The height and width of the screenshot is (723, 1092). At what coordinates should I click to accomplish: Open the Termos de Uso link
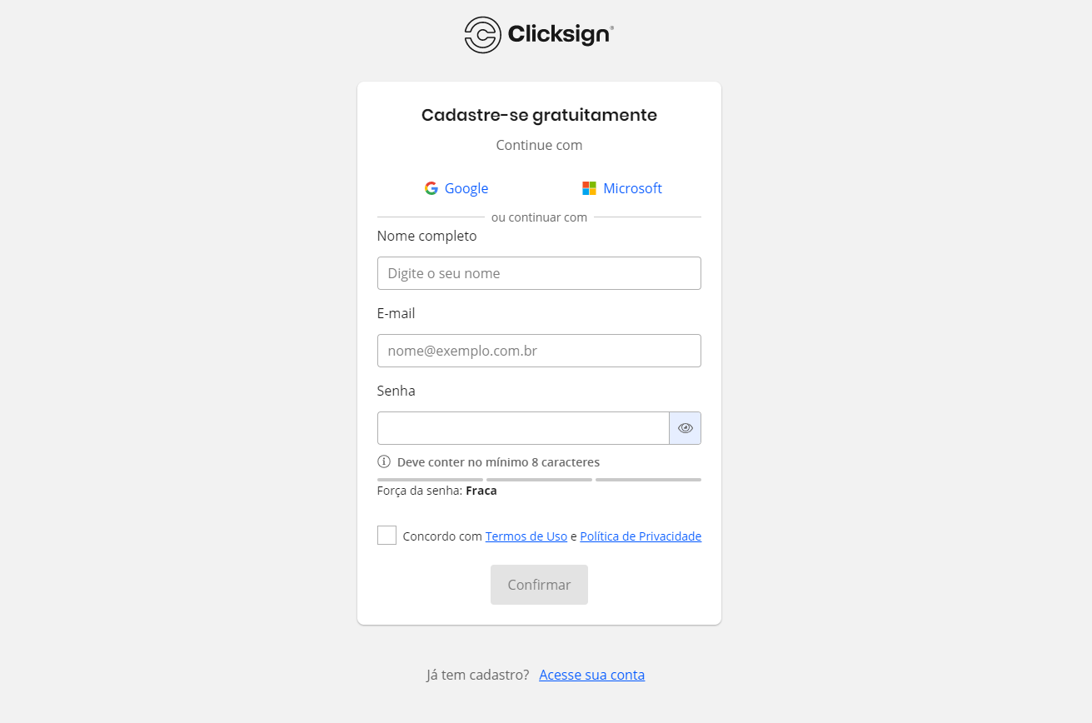[526, 536]
